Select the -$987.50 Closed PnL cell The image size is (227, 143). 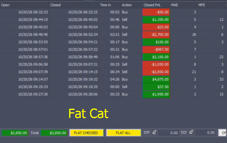156,50
